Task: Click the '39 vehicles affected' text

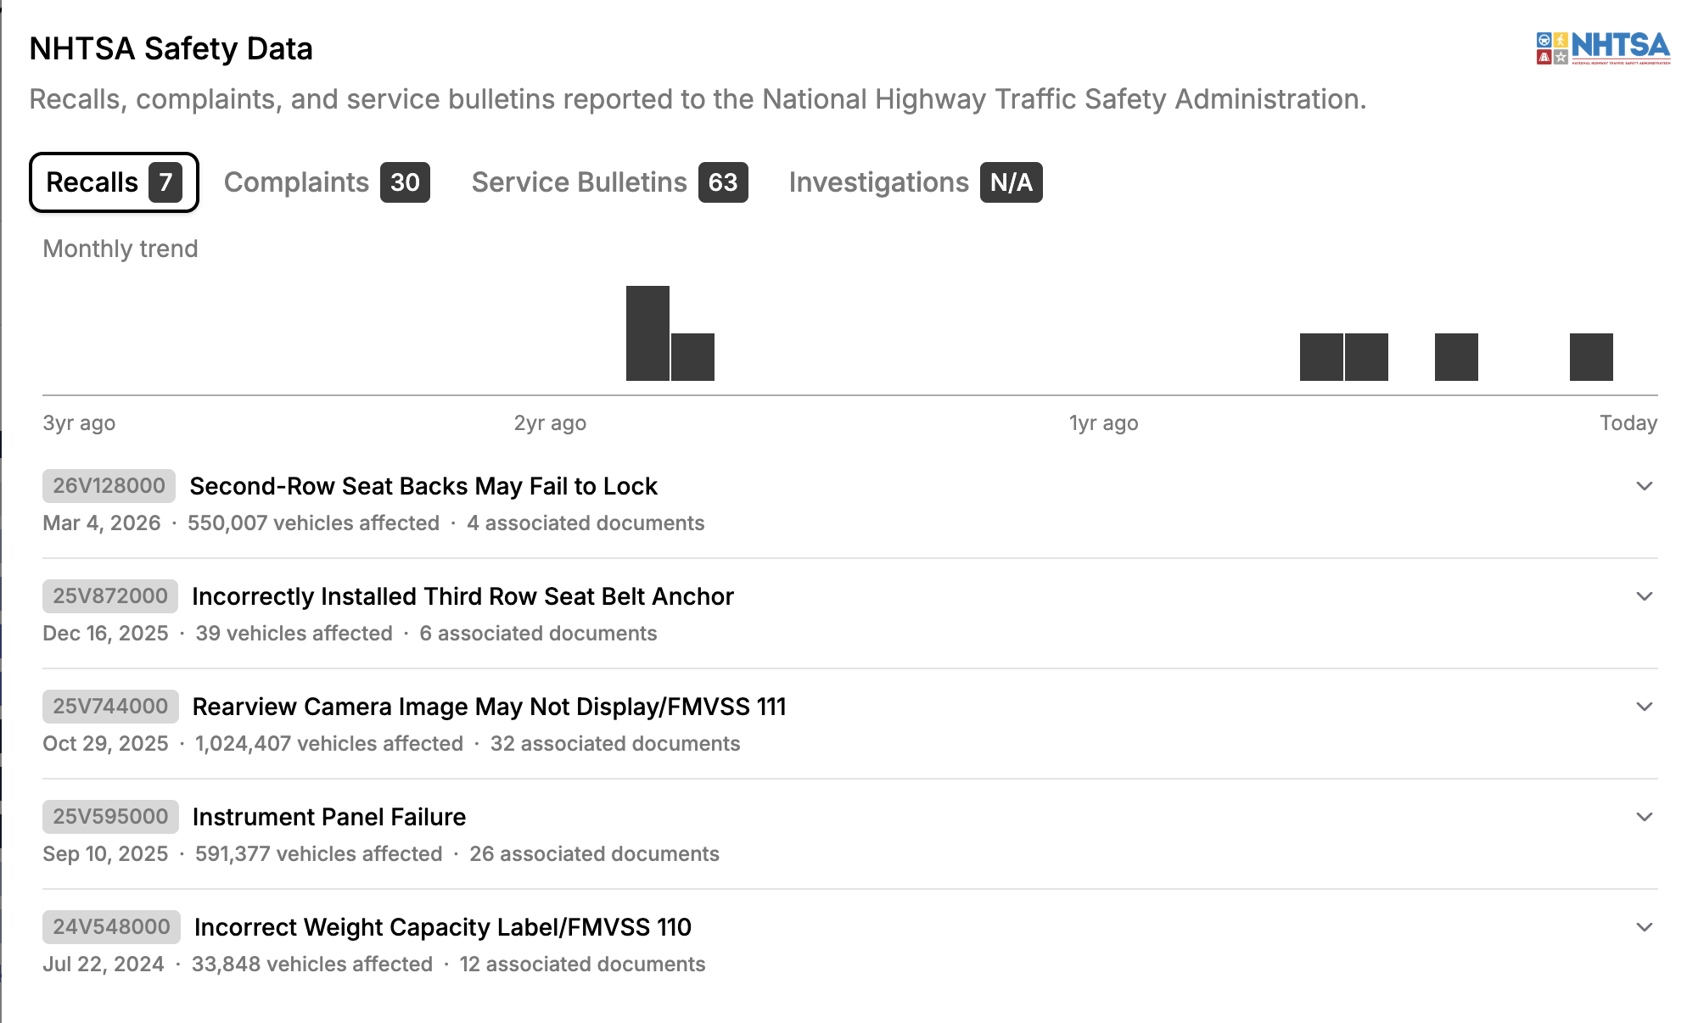Action: (294, 634)
